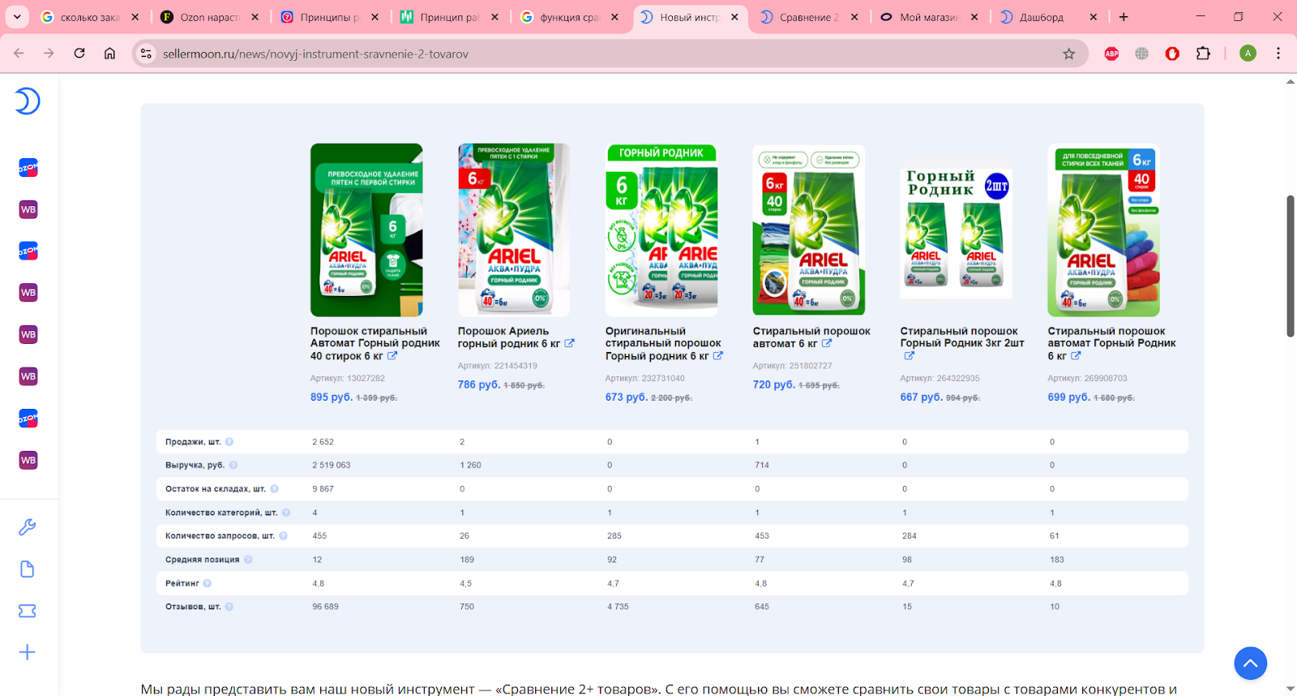Open external link for article 269906703 product

tap(1076, 355)
